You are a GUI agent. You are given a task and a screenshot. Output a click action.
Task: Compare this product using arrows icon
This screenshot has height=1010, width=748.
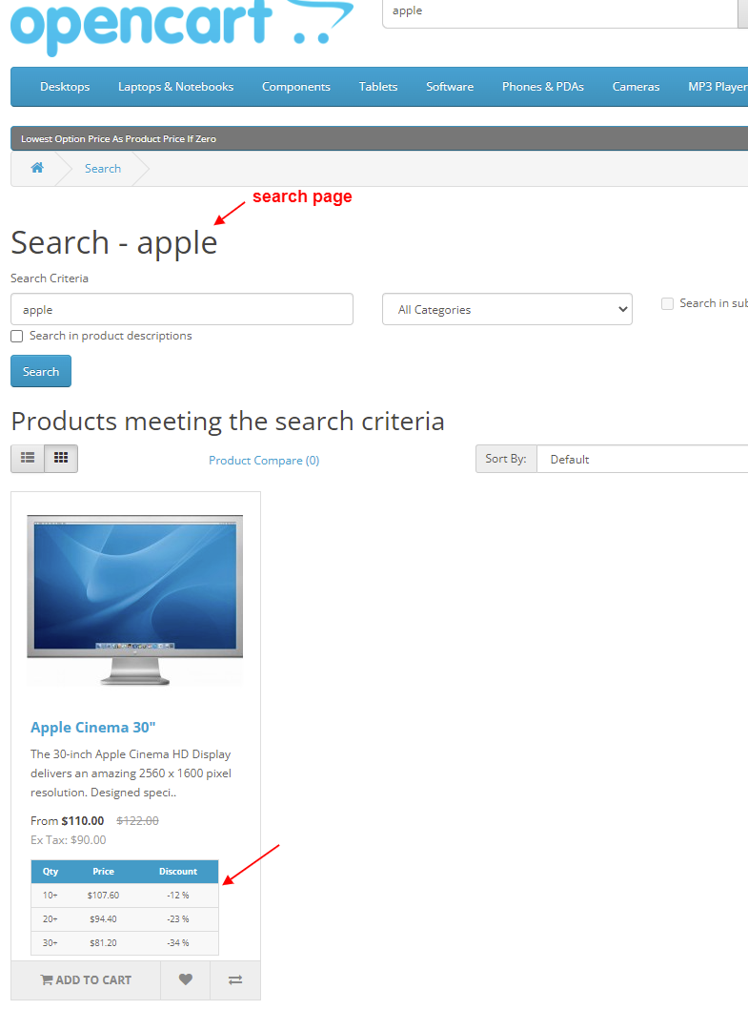click(x=235, y=979)
